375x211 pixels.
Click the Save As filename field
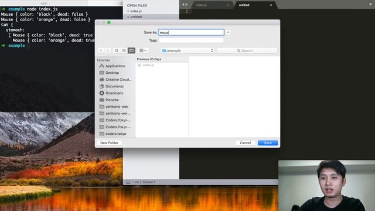click(x=192, y=32)
